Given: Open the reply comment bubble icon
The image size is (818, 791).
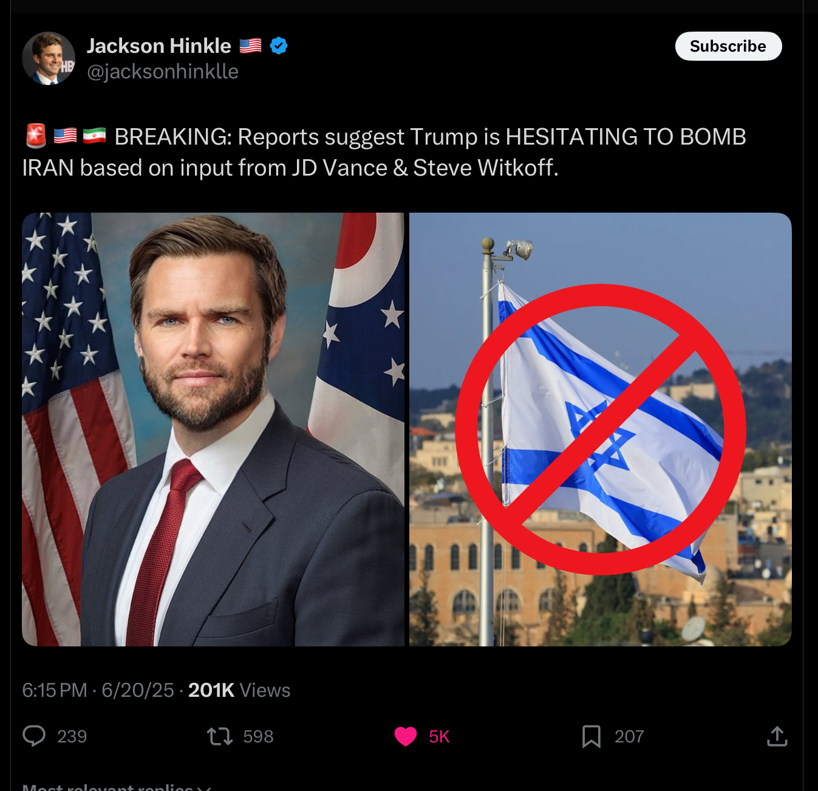Looking at the screenshot, I should [34, 736].
